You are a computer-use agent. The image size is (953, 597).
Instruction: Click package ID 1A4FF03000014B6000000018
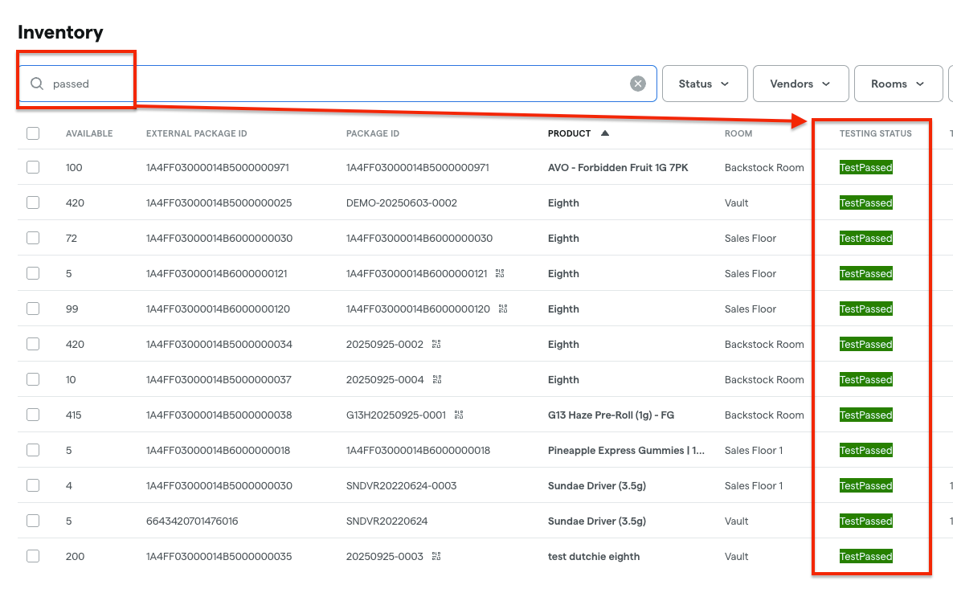coord(418,450)
